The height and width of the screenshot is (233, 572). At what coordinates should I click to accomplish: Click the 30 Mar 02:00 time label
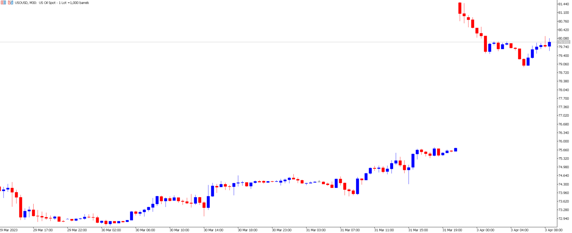click(x=111, y=230)
